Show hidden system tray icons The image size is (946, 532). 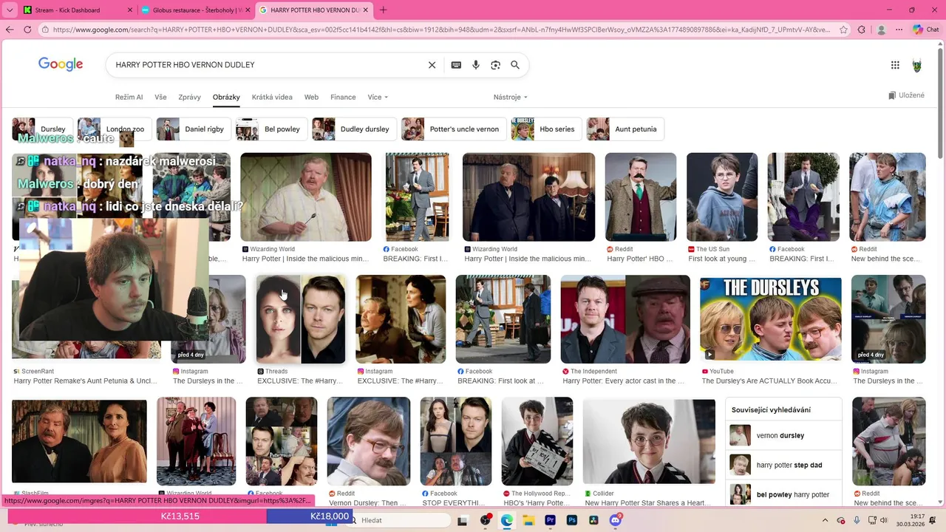pos(826,520)
